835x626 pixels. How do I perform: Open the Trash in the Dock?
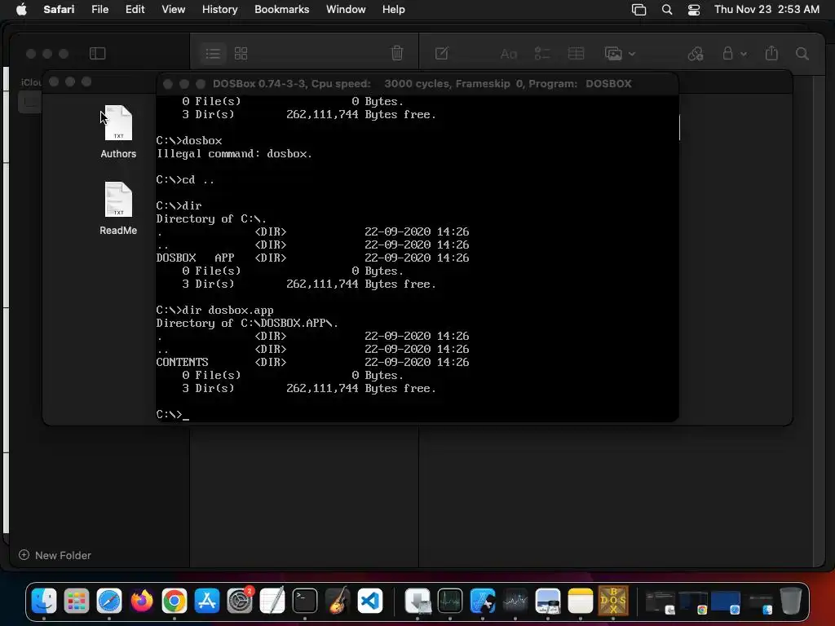coord(791,601)
